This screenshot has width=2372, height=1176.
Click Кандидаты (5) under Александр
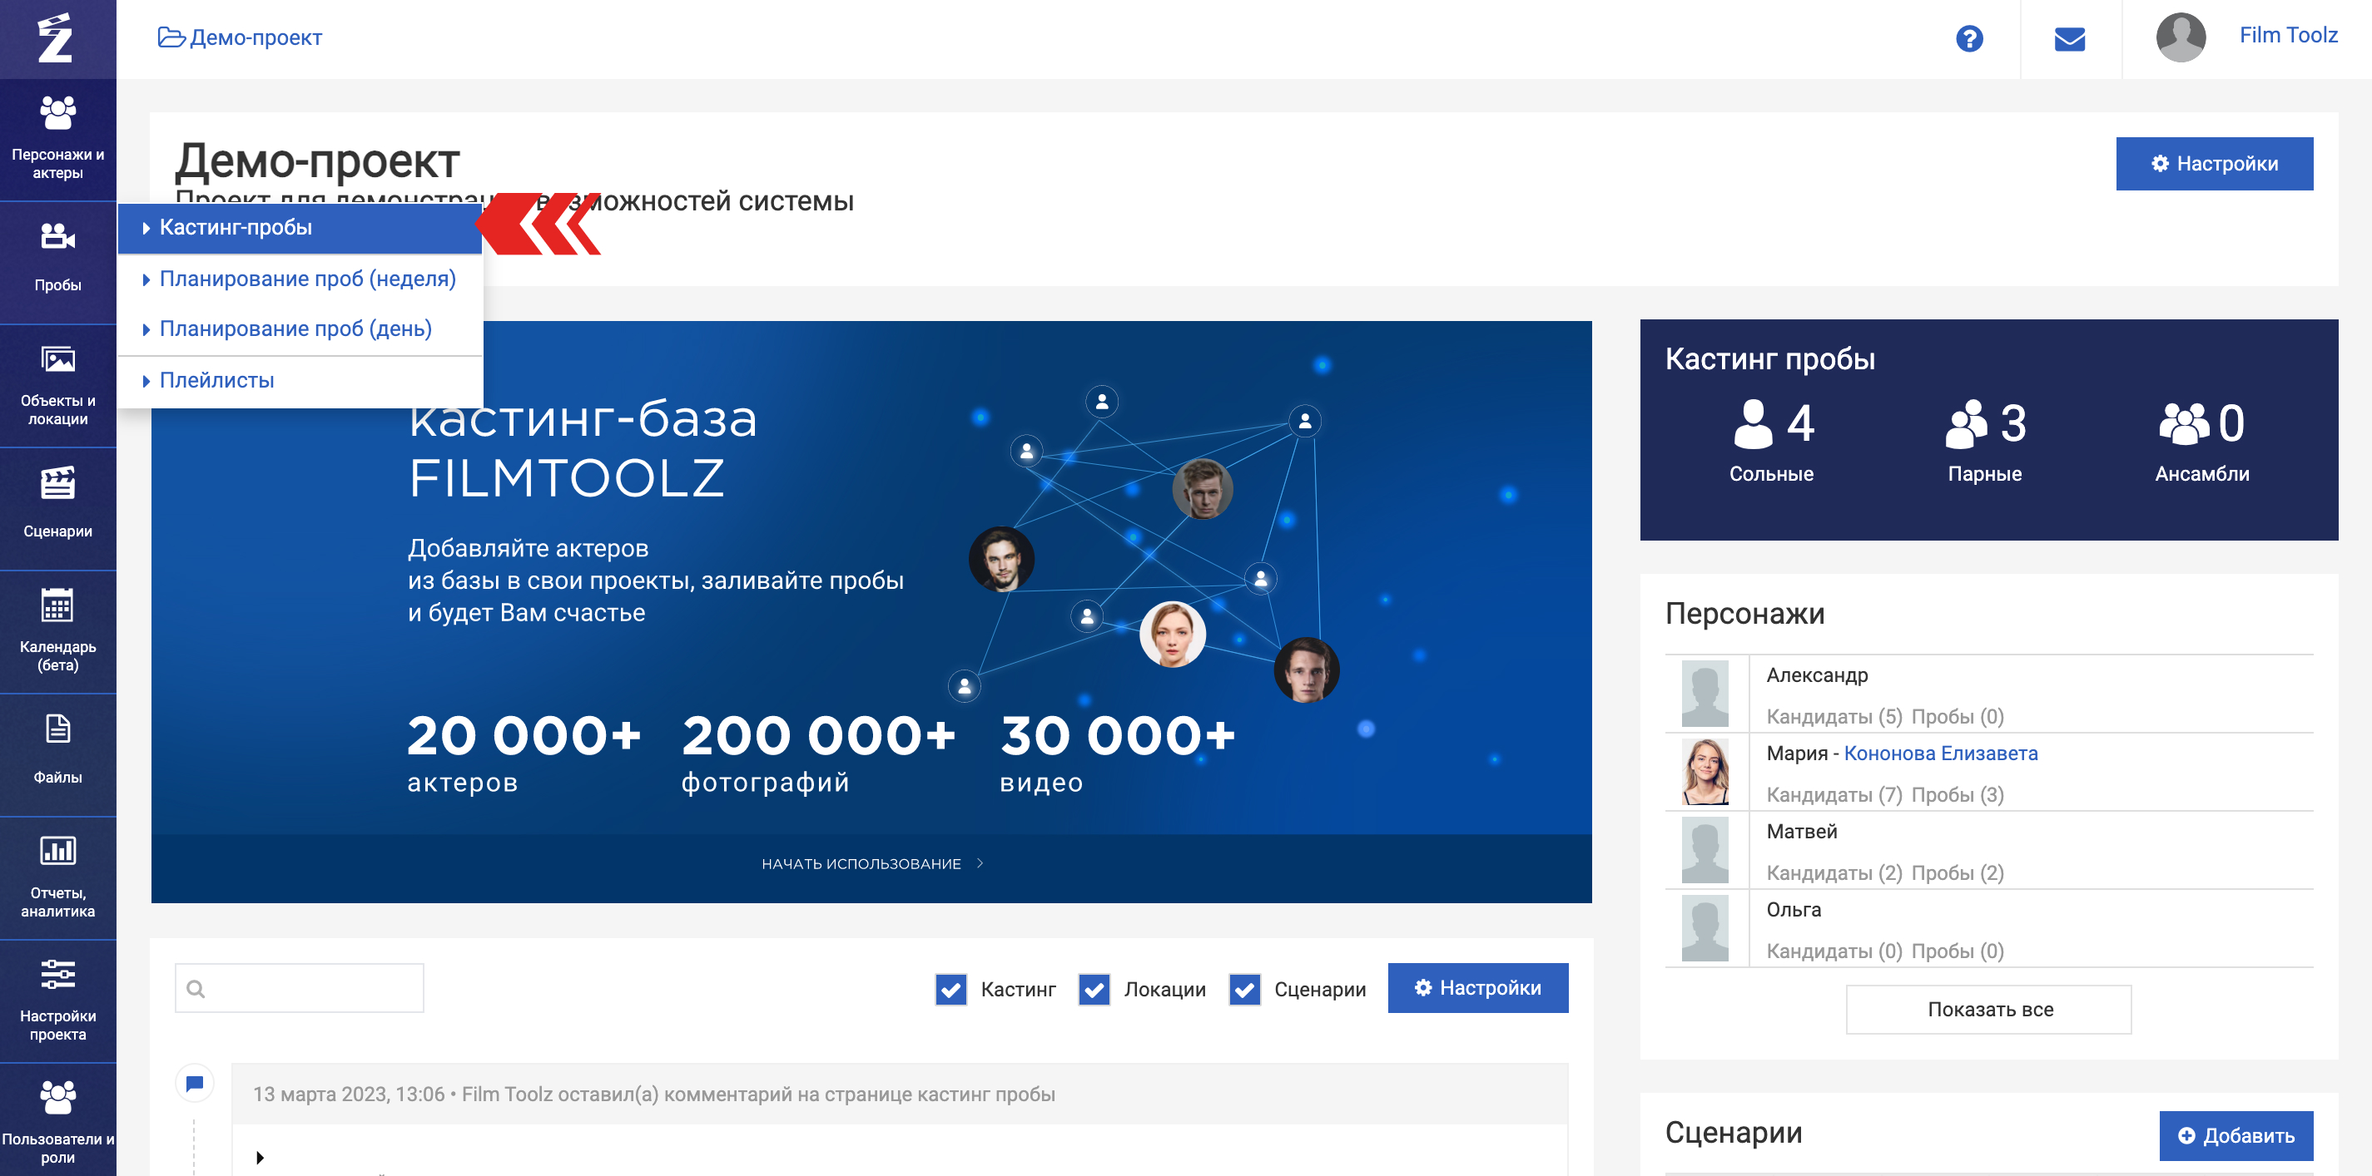1834,716
